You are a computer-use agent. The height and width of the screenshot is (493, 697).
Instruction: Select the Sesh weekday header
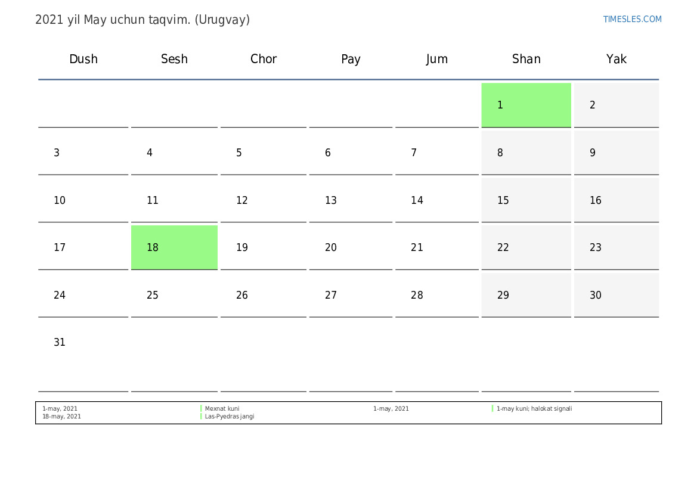point(174,59)
